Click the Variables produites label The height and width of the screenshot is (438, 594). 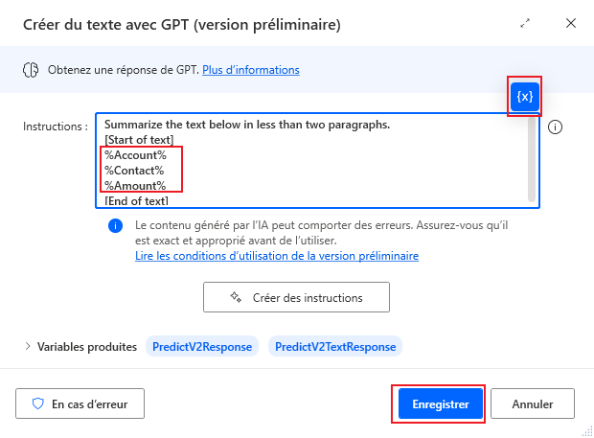87,346
